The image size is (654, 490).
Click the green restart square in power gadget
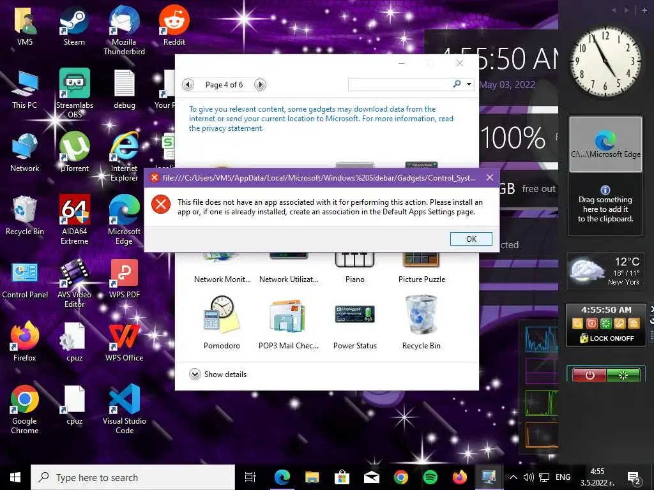(605, 323)
